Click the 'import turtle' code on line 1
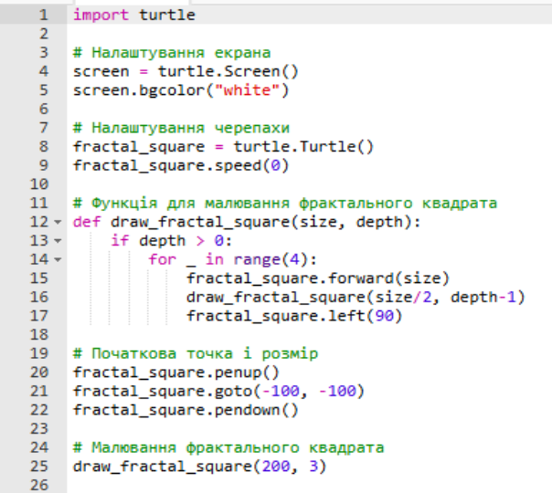Image resolution: width=552 pixels, height=493 pixels. pyautogui.click(x=133, y=16)
